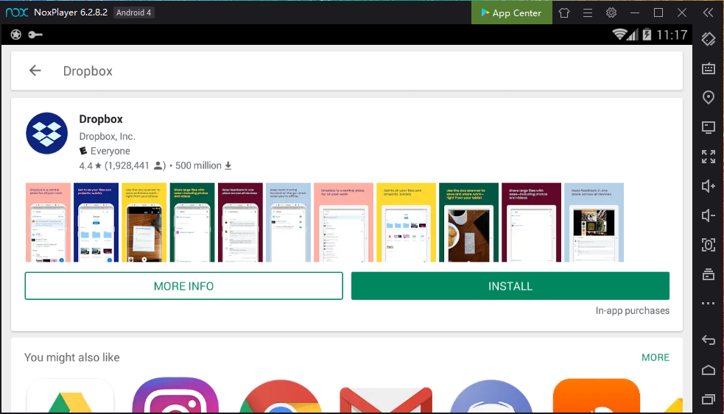Open the Gmail suggested app
Image resolution: width=724 pixels, height=414 pixels.
click(386, 399)
